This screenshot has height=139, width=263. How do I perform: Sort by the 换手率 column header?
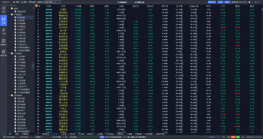(x=165, y=6)
